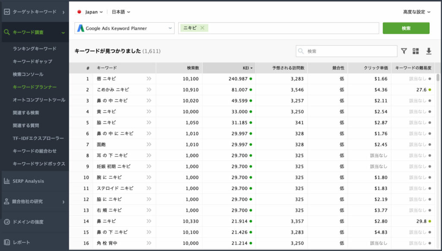Viewport: 442px width, 251px height.
Task: Click double-arrow icon for 妊娠 初期 ニキビ
Action: [x=149, y=166]
